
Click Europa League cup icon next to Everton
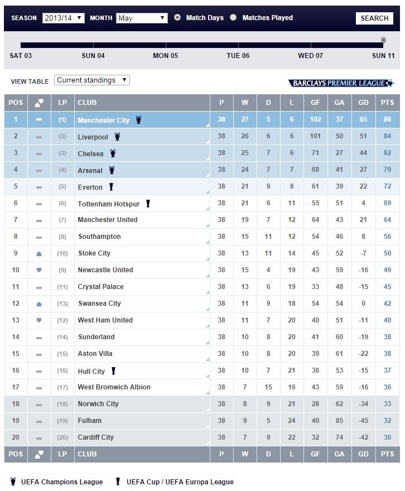click(111, 187)
